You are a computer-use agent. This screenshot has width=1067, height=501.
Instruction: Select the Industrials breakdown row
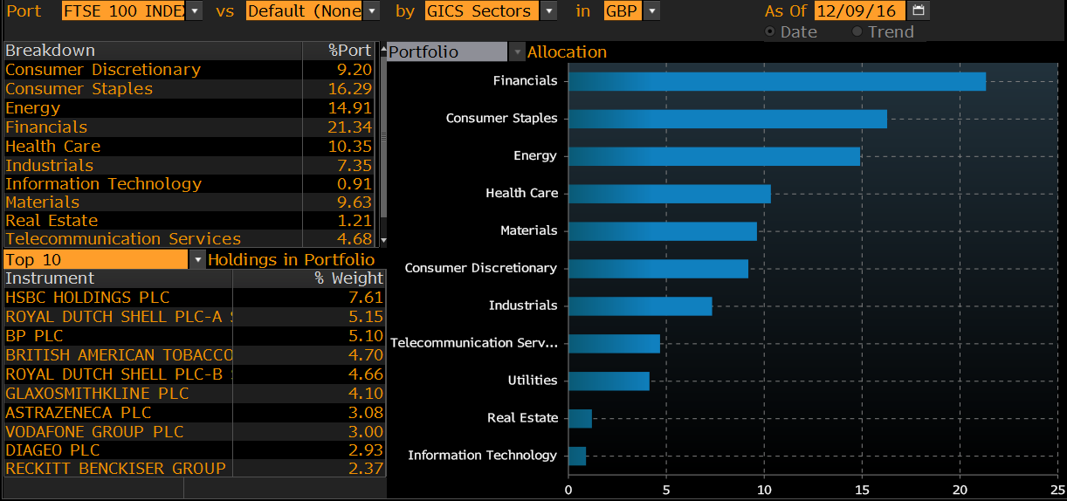point(189,165)
